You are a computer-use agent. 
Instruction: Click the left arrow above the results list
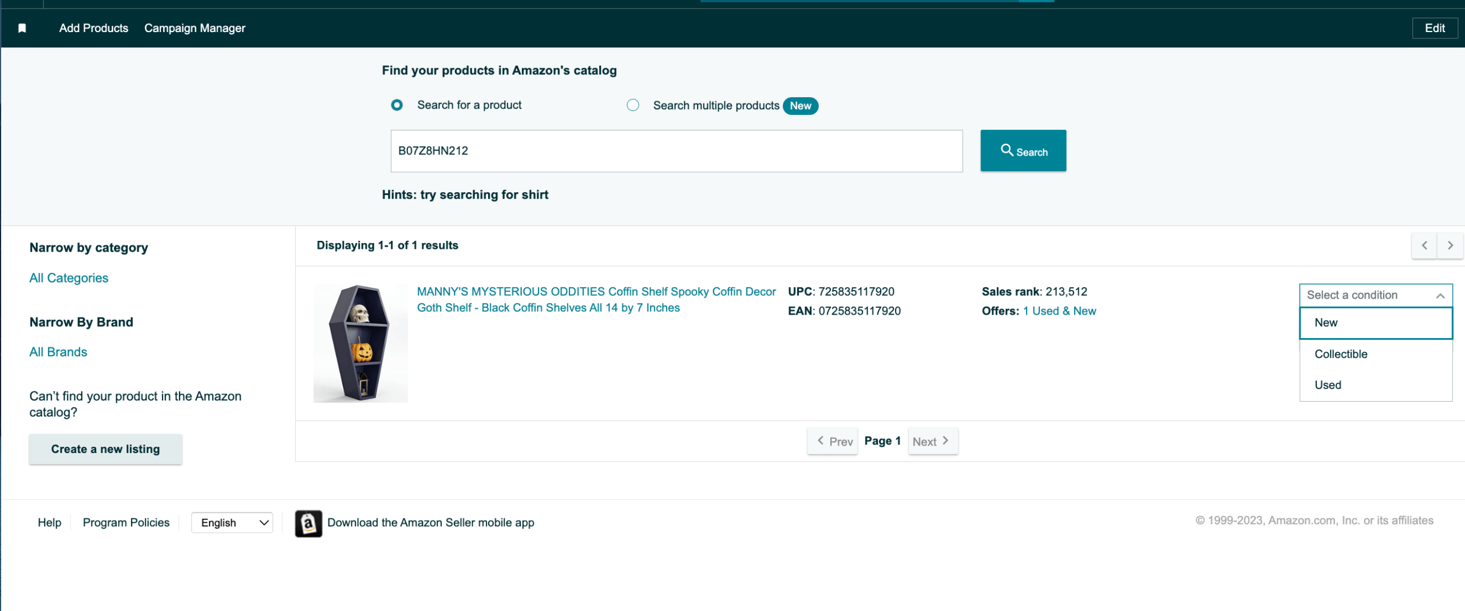[1424, 245]
